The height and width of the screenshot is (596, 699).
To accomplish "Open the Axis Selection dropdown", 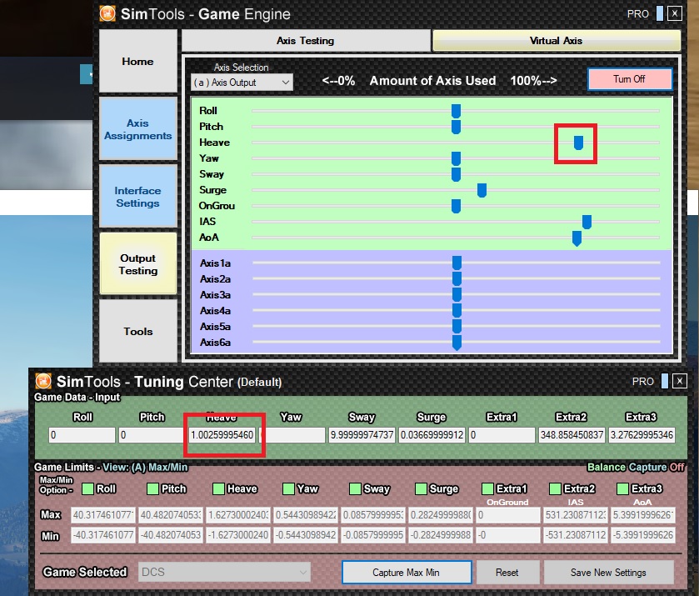I will click(241, 83).
